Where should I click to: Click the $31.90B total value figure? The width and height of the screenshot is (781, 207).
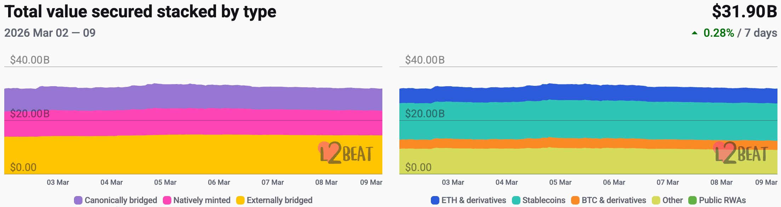click(744, 12)
